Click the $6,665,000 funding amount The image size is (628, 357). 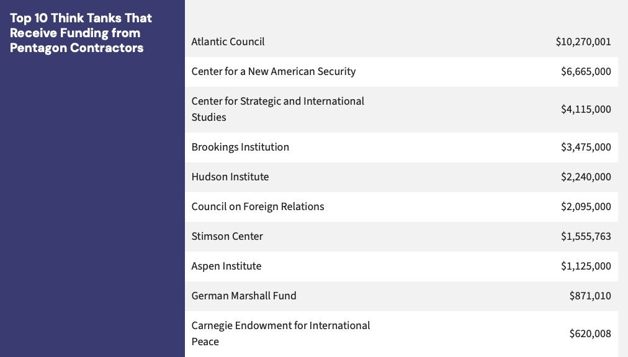coord(586,71)
